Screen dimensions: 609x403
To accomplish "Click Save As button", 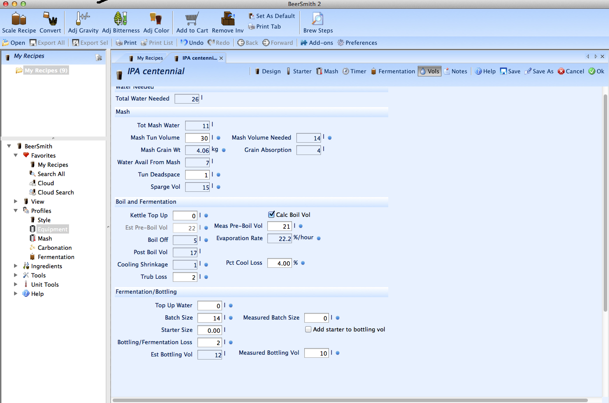I will [539, 71].
